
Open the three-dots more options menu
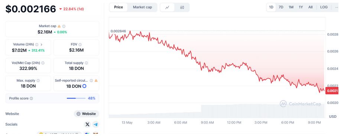[x=337, y=7]
